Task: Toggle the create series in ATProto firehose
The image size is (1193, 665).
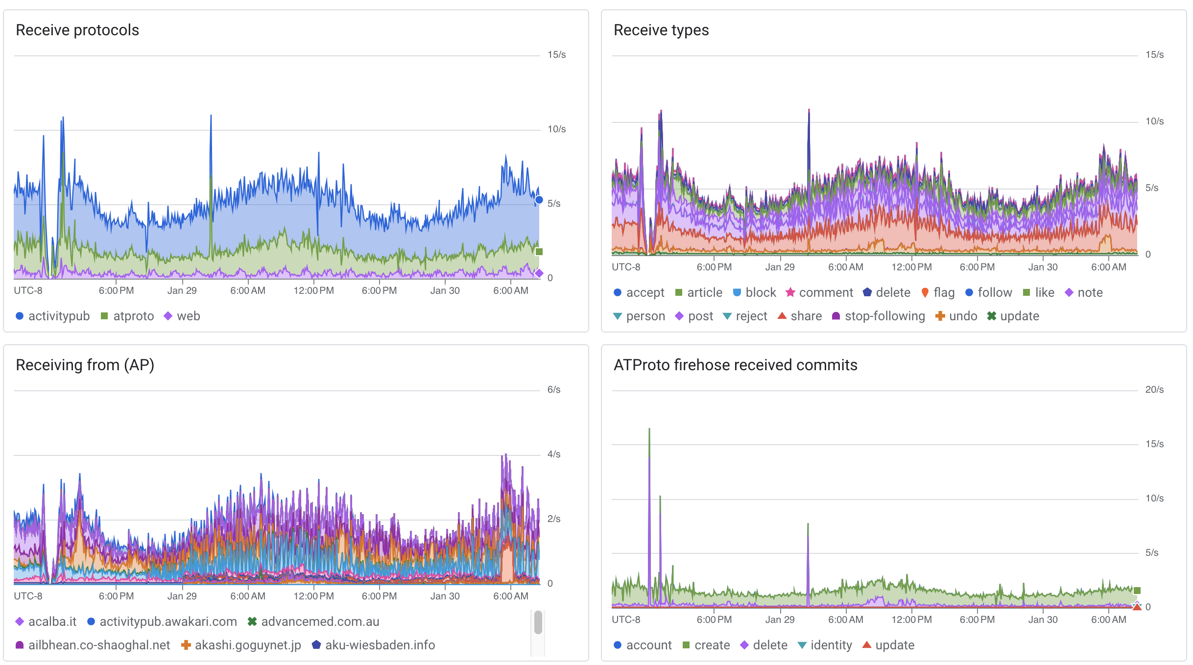Action: click(x=712, y=645)
